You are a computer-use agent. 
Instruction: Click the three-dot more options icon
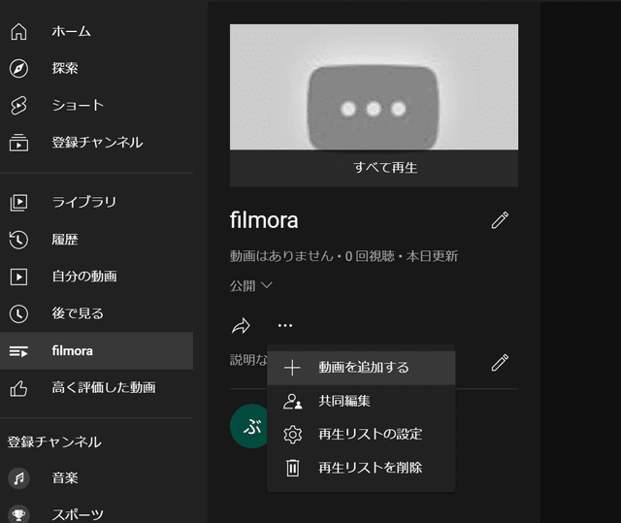tap(285, 325)
